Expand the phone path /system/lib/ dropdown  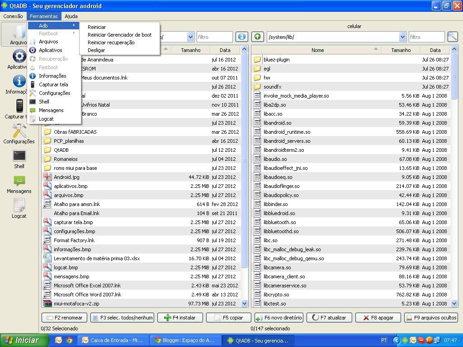click(x=402, y=37)
